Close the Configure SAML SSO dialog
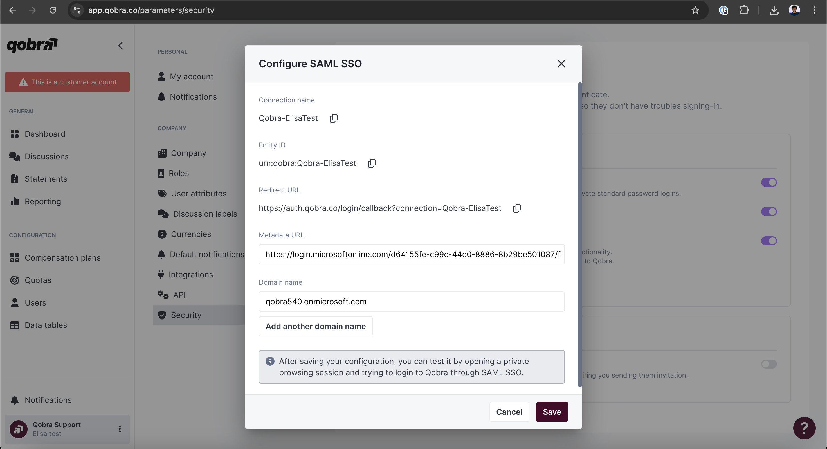 (561, 64)
